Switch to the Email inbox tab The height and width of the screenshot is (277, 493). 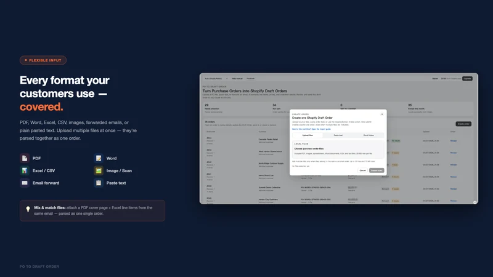click(x=369, y=135)
